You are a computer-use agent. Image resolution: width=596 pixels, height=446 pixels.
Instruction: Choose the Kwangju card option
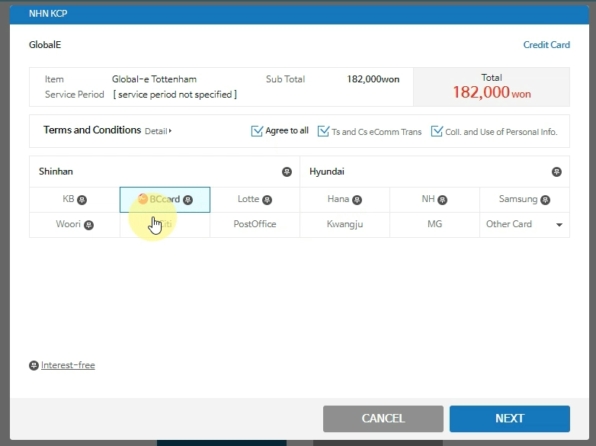pyautogui.click(x=344, y=225)
